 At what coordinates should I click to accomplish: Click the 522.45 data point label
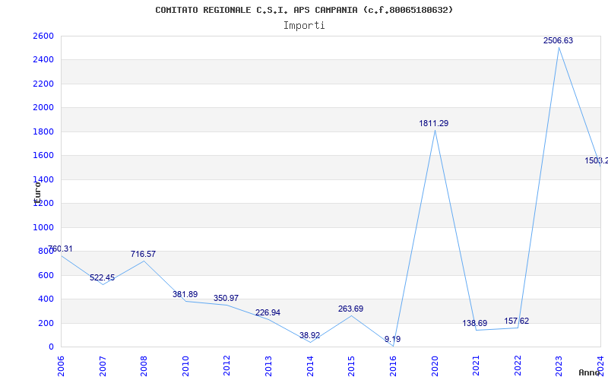[102, 278]
